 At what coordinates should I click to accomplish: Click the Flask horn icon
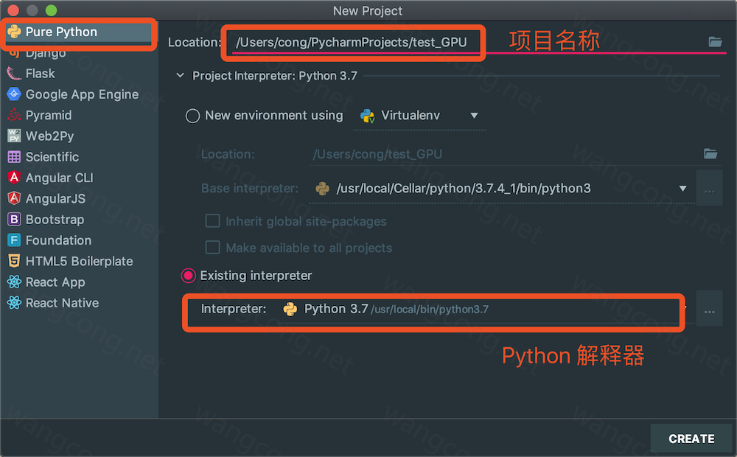[x=14, y=74]
